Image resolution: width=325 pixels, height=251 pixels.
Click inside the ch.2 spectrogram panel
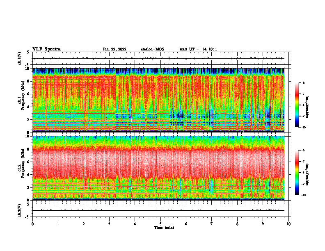click(158, 168)
